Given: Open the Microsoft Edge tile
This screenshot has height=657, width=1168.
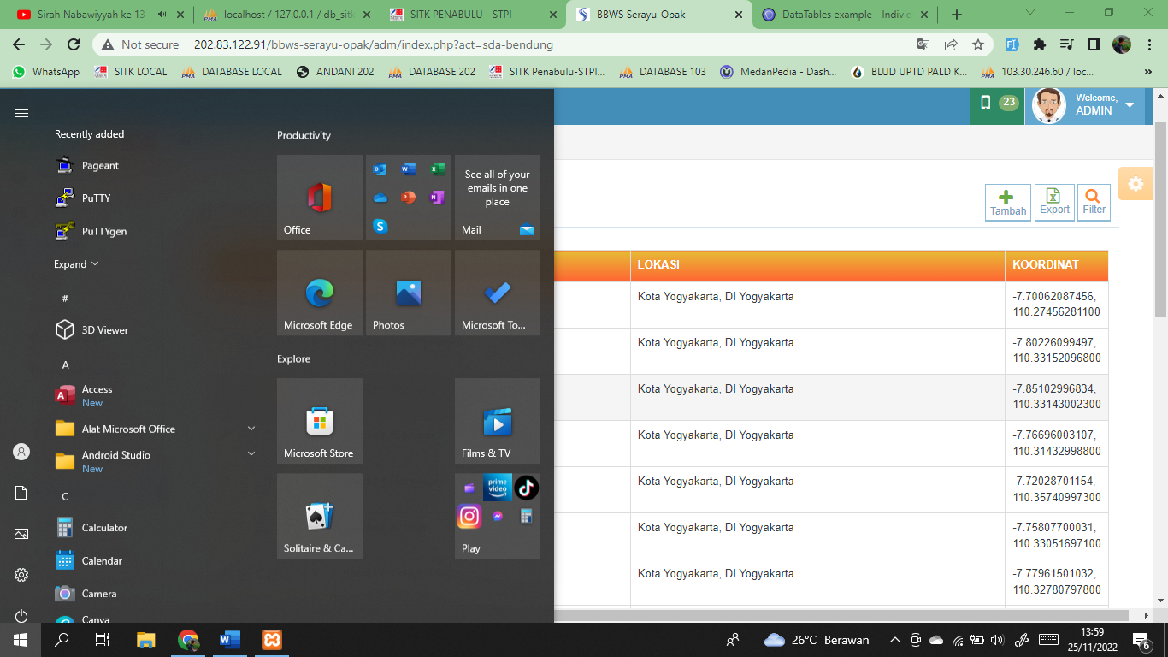Looking at the screenshot, I should [320, 293].
